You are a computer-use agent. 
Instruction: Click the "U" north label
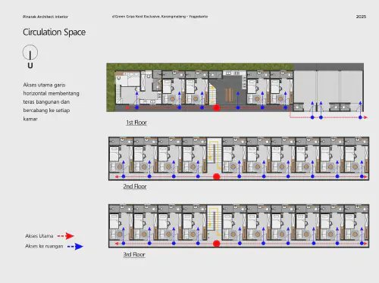click(30, 66)
